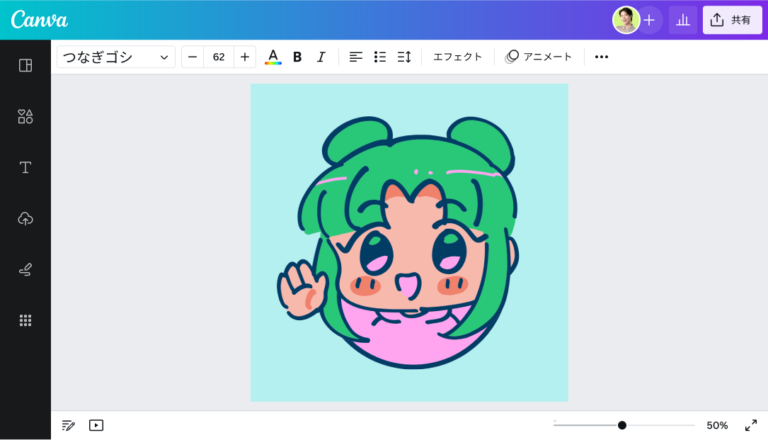Open the アニメート animate panel
This screenshot has height=440, width=768.
[x=539, y=57]
